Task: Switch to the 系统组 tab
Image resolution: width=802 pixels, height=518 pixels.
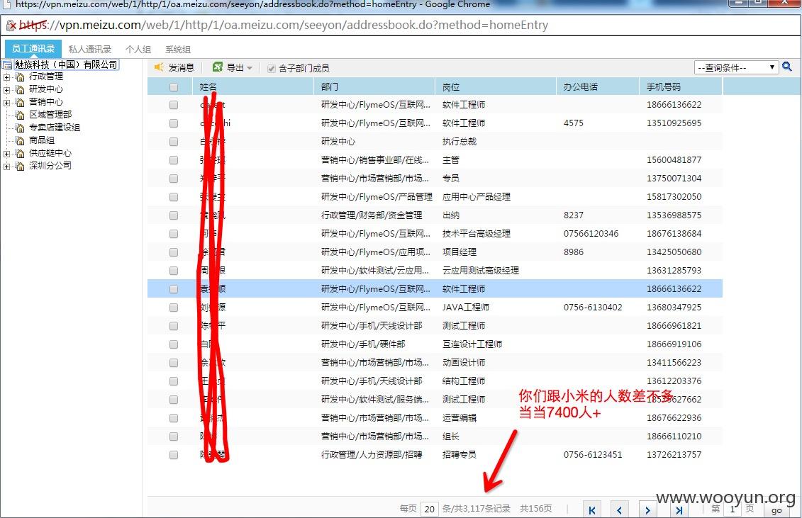Action: [177, 49]
